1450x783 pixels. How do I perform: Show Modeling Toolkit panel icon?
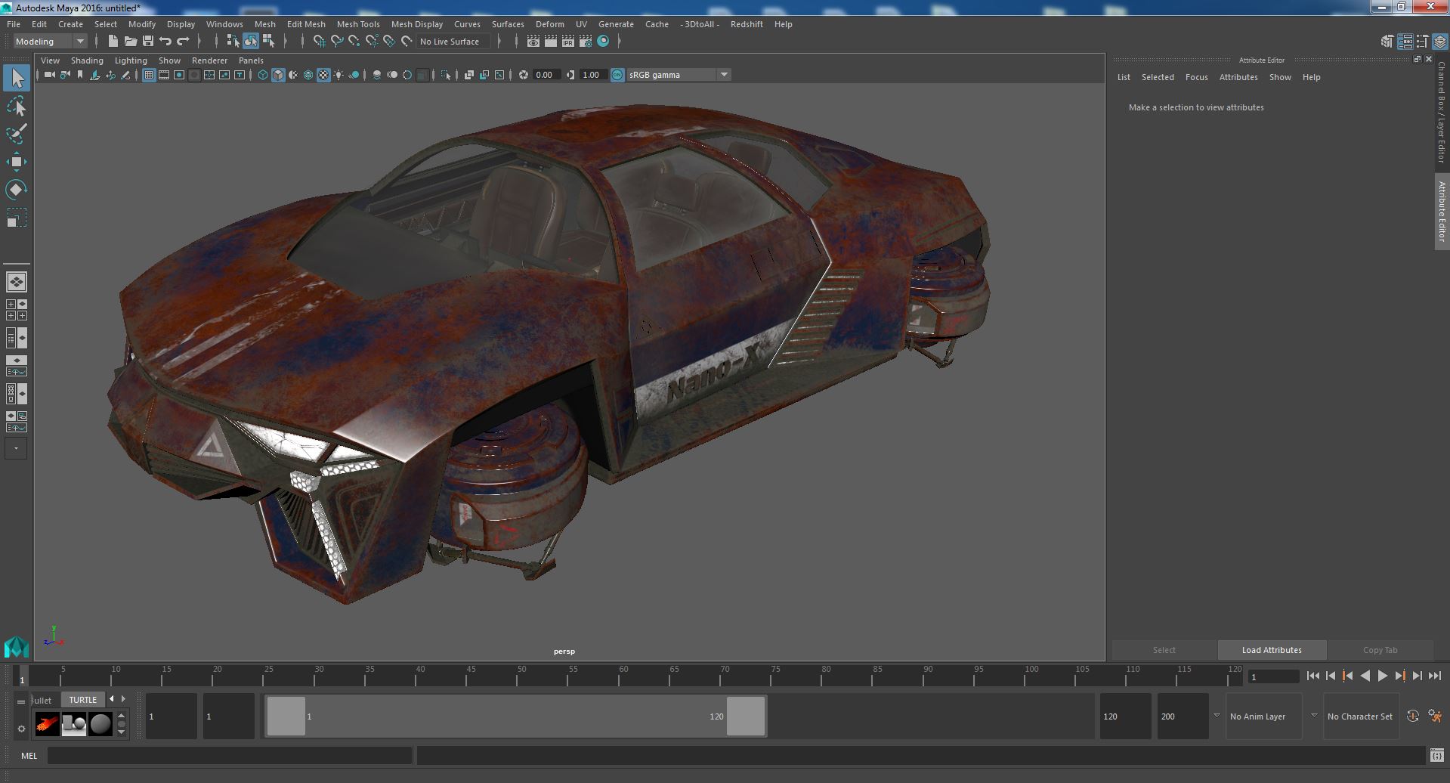1387,42
